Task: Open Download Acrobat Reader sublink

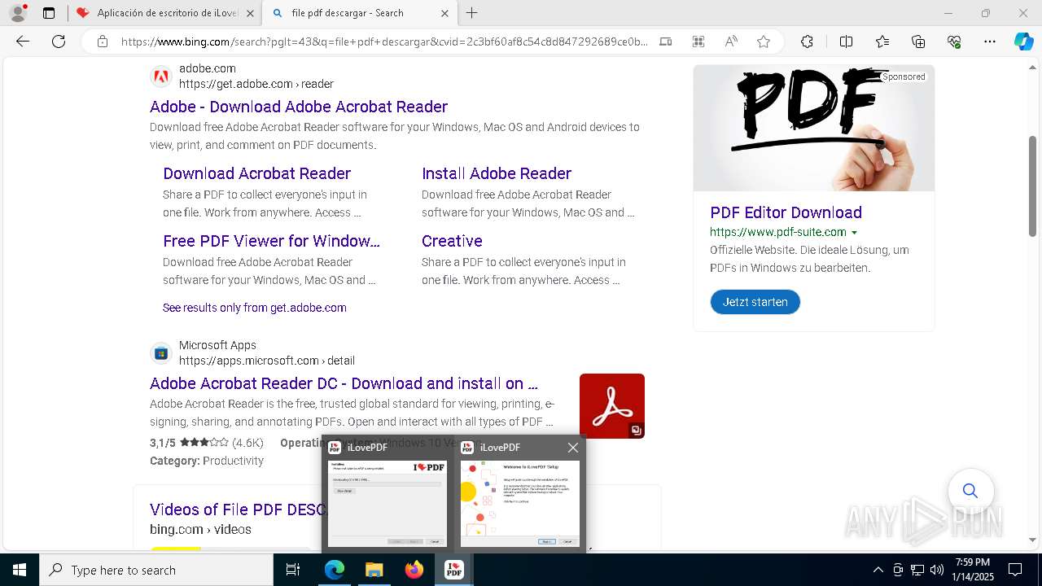Action: (x=256, y=173)
